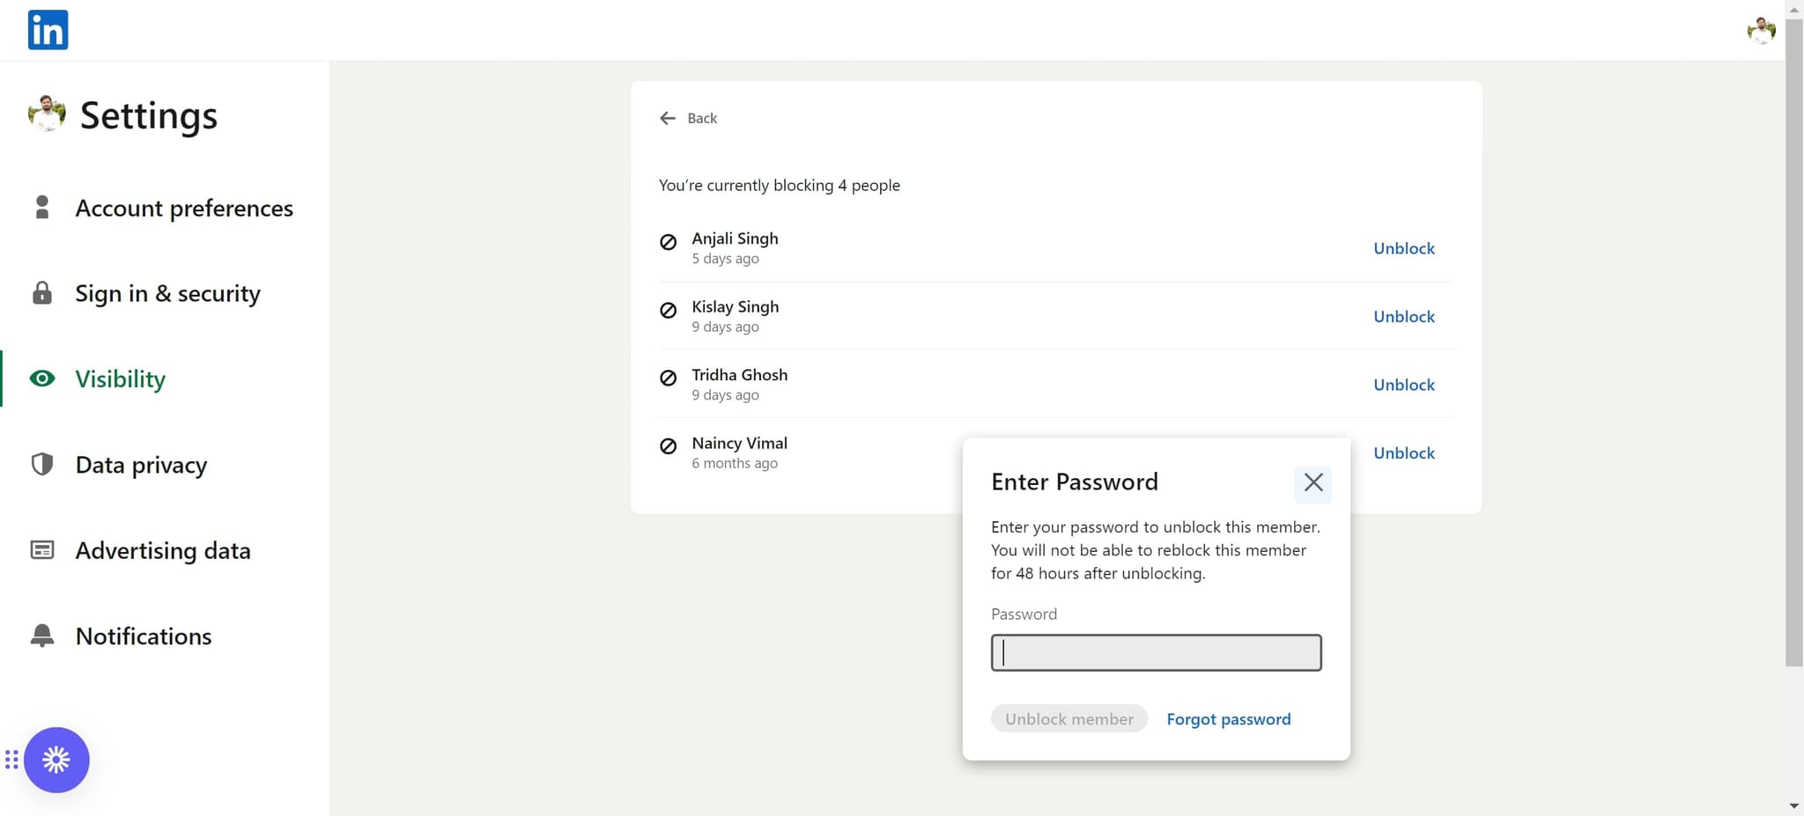
Task: Close the Enter Password dialog
Action: click(x=1312, y=482)
